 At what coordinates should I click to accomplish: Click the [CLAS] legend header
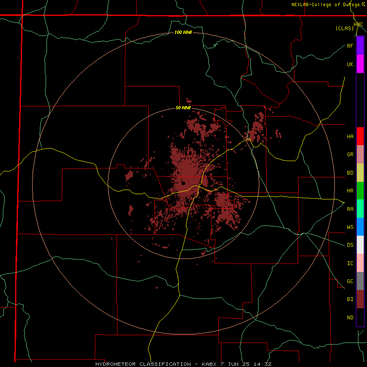pyautogui.click(x=345, y=29)
